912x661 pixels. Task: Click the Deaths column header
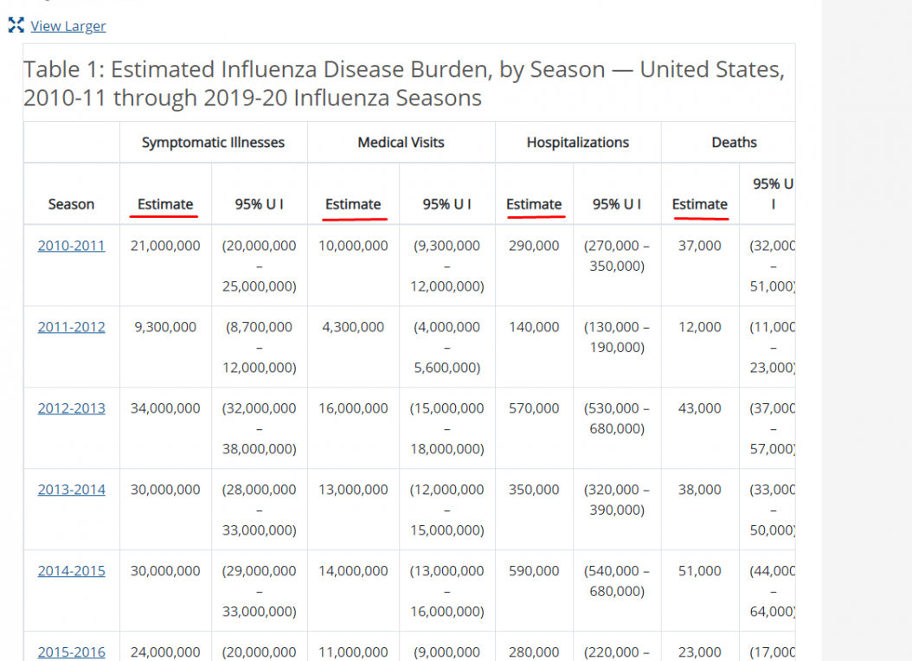pyautogui.click(x=734, y=143)
